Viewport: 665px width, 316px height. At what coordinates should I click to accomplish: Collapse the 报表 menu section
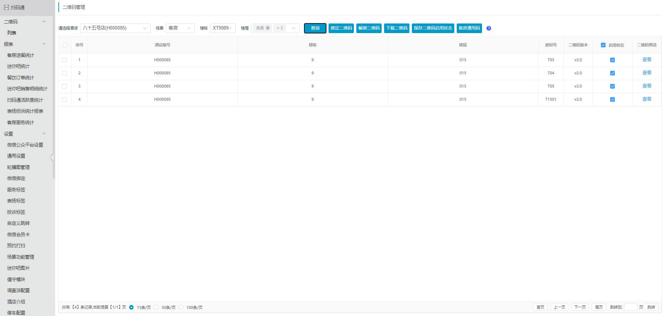(44, 44)
